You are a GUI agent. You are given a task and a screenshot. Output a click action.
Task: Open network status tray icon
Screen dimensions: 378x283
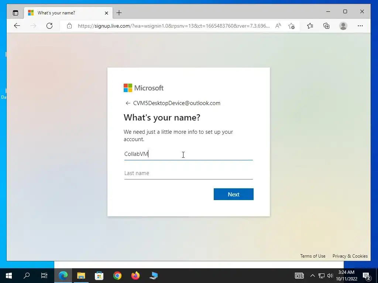pos(321,276)
